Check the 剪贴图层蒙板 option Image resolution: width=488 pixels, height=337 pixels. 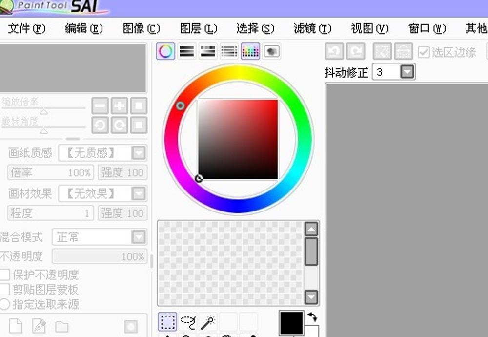(5, 290)
